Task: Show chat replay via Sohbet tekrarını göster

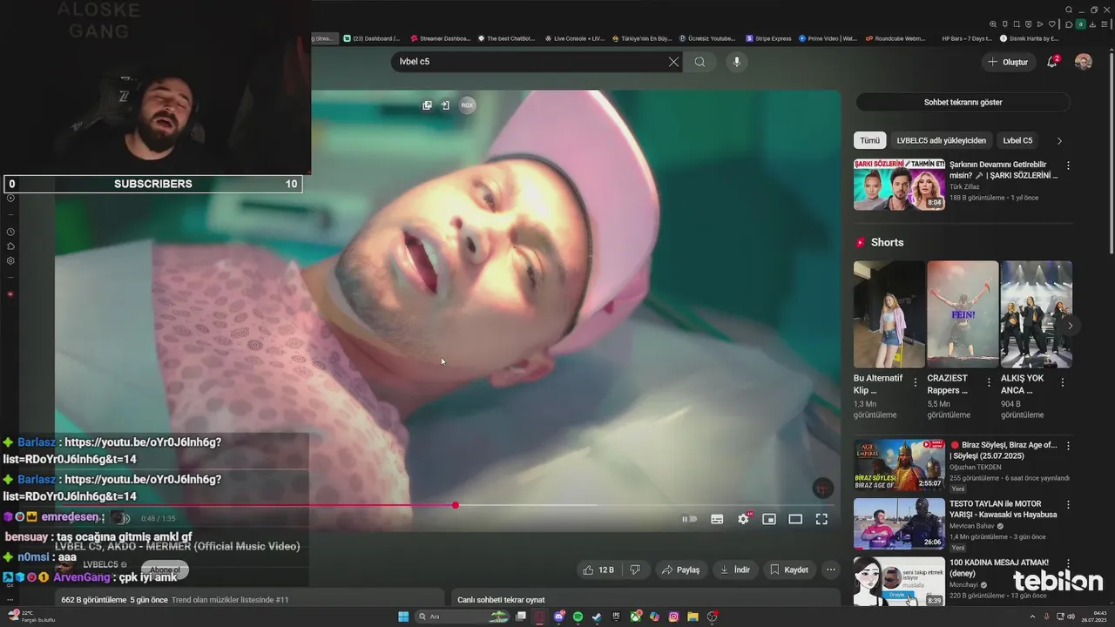Action: point(963,102)
